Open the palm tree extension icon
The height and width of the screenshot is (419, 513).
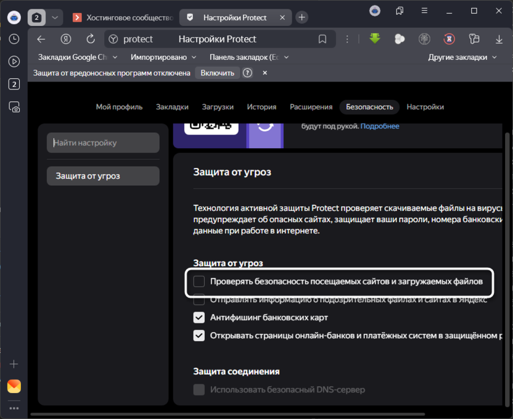pos(424,38)
